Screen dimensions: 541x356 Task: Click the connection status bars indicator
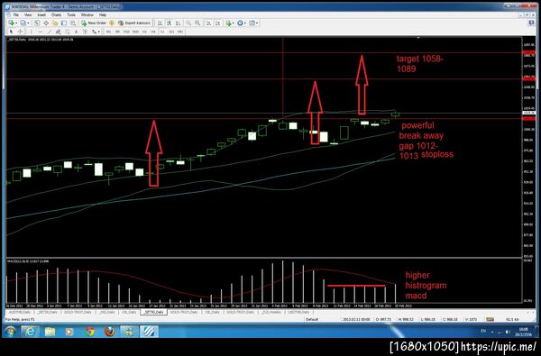[490, 319]
